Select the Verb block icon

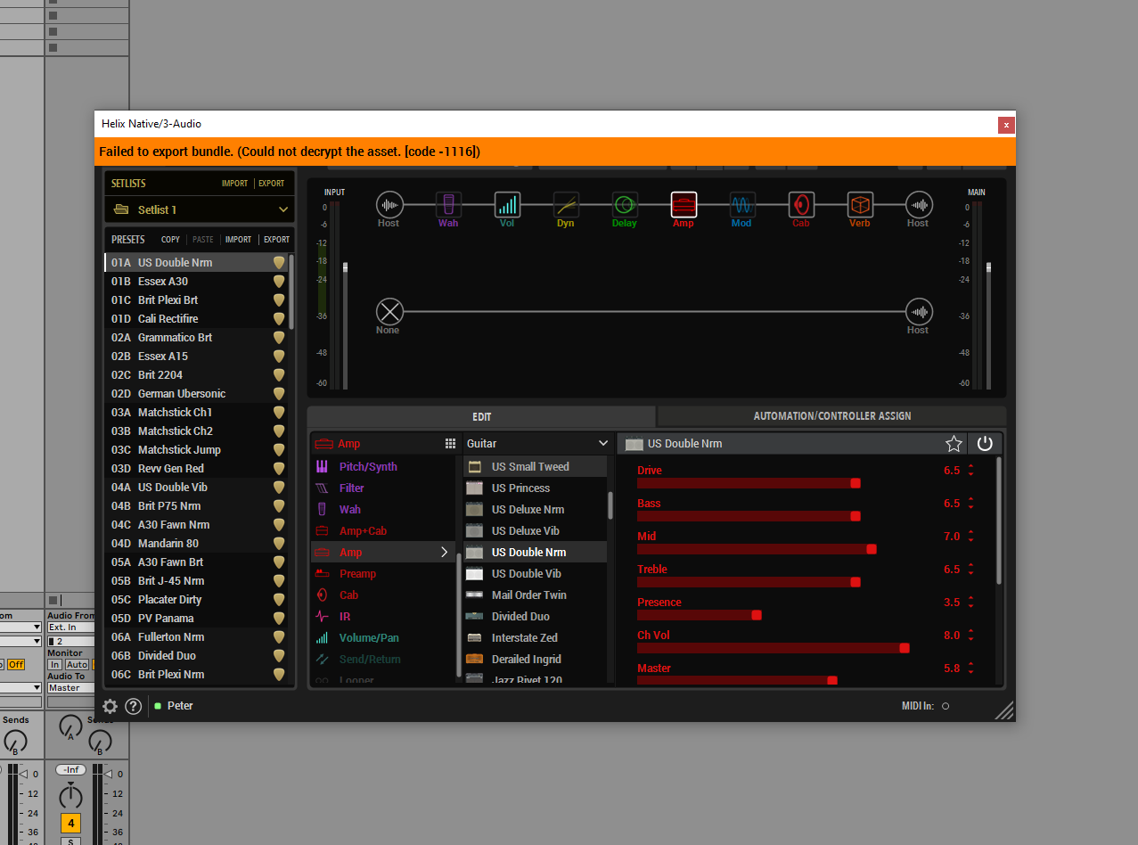[x=860, y=205]
